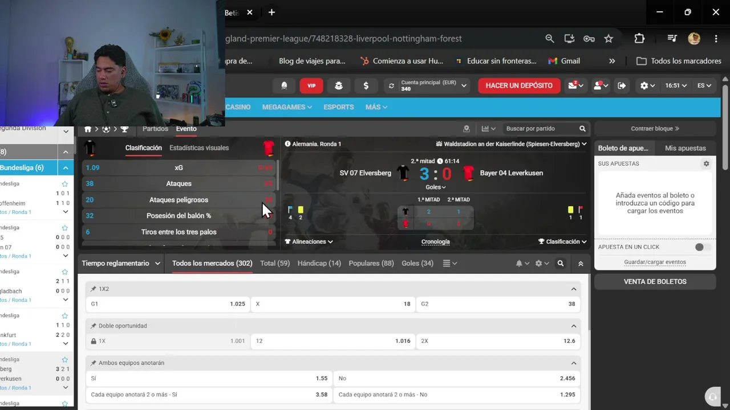The image size is (730, 410).
Task: Open the boleto de apuestas settings gear
Action: click(706, 163)
